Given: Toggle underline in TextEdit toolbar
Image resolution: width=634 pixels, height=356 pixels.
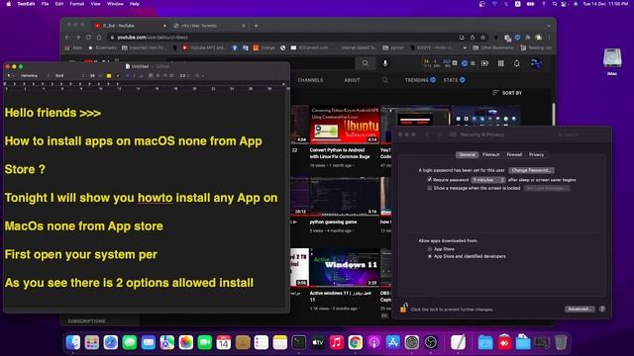Looking at the screenshot, I should click(x=141, y=75).
